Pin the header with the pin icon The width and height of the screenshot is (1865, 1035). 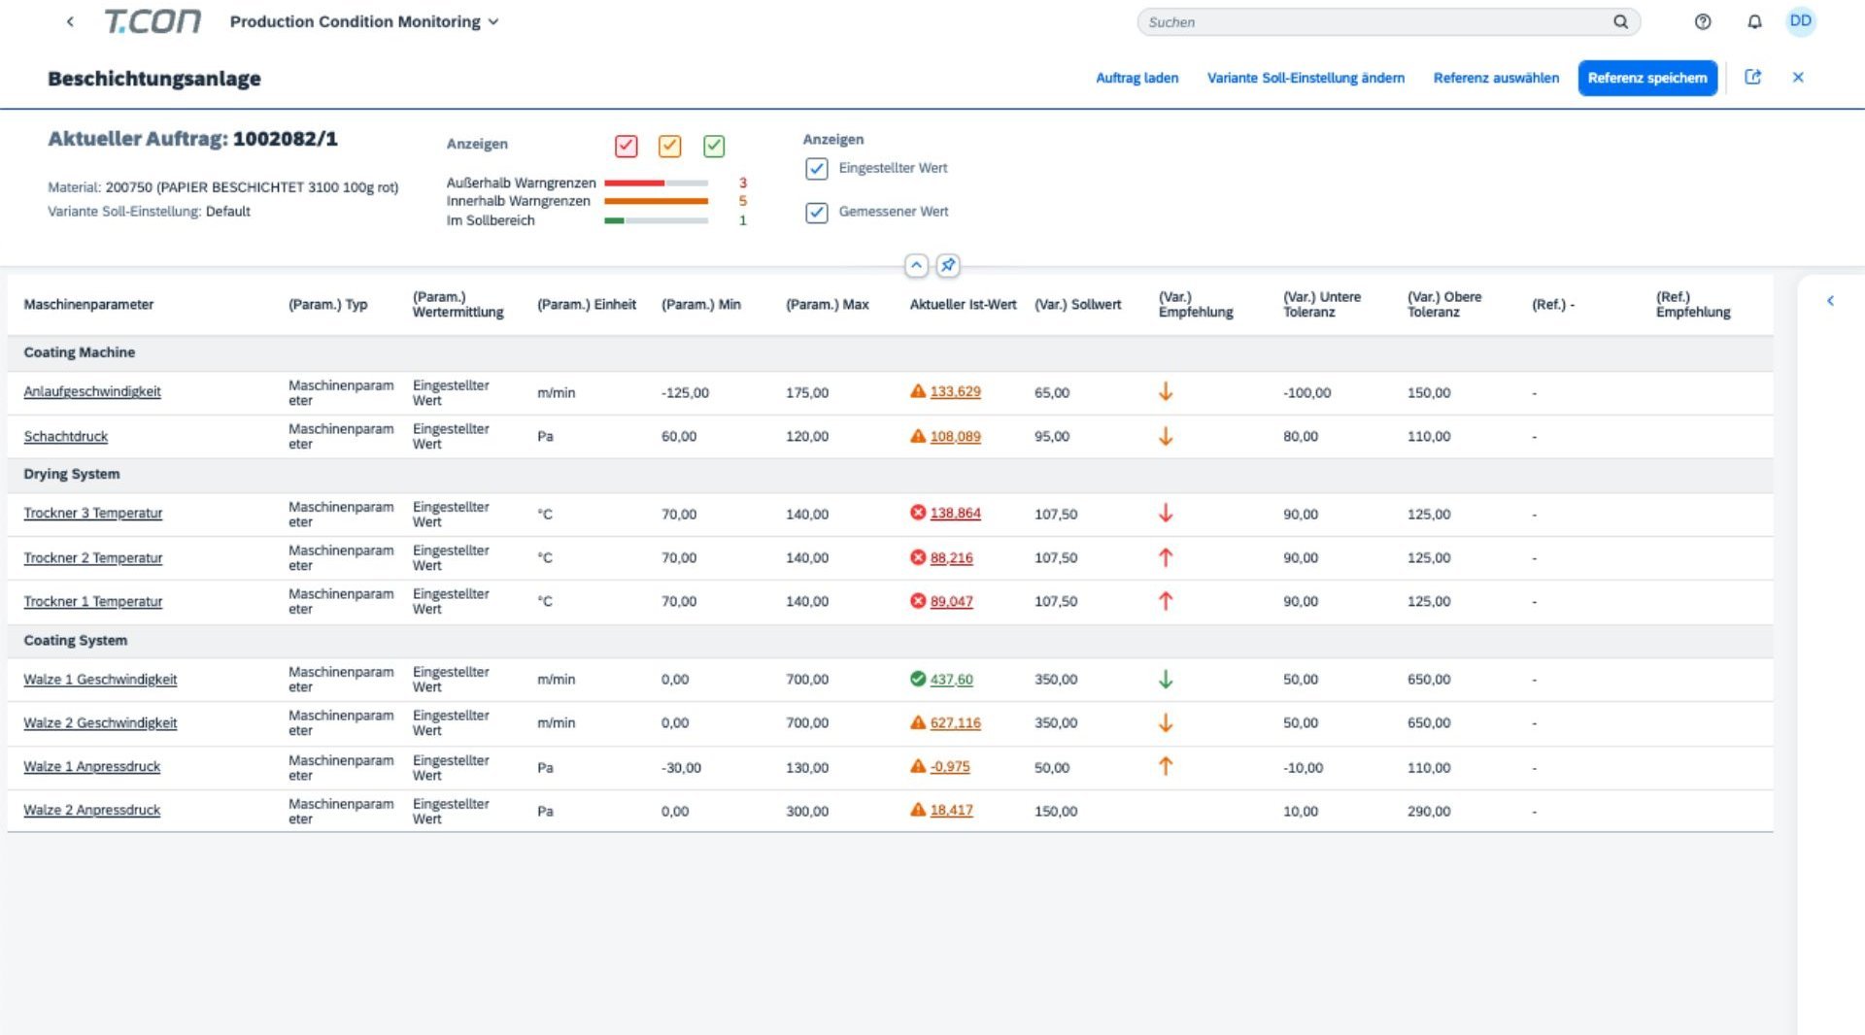(x=948, y=265)
